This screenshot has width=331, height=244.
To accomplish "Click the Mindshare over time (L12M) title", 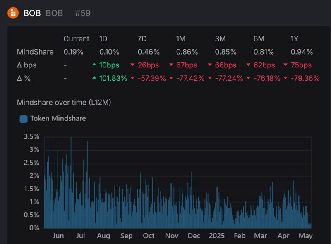I will (x=64, y=102).
